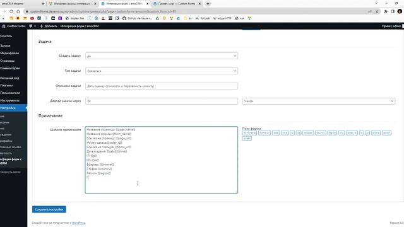Expand the 'Часов' time unit dropdown
This screenshot has width=404, height=227.
point(318,101)
